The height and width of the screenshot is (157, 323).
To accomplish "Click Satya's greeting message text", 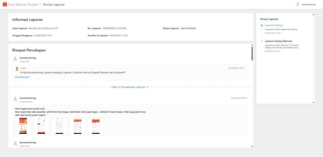I will (x=73, y=73).
